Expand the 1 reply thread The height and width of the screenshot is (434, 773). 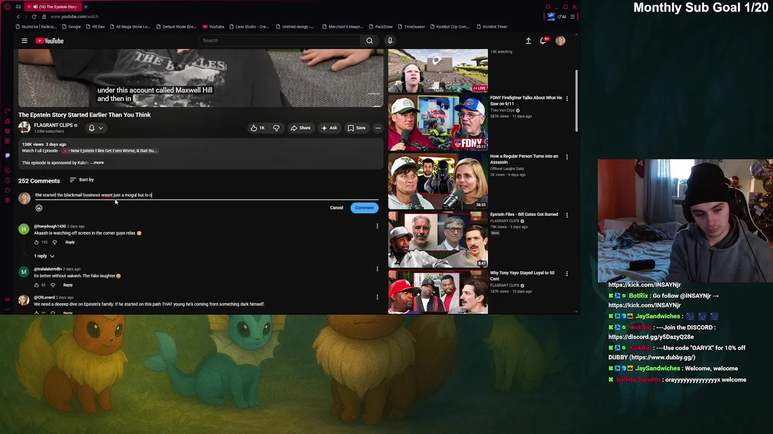[44, 256]
